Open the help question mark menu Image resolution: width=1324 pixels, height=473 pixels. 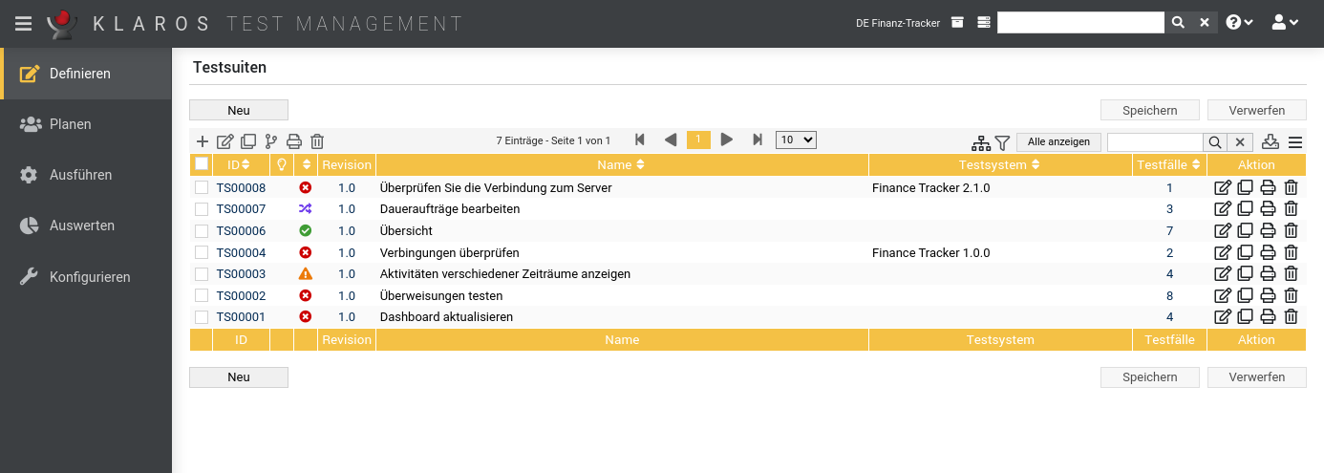click(x=1239, y=23)
